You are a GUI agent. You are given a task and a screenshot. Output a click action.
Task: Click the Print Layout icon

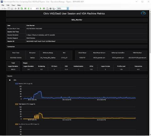coord(48,8)
